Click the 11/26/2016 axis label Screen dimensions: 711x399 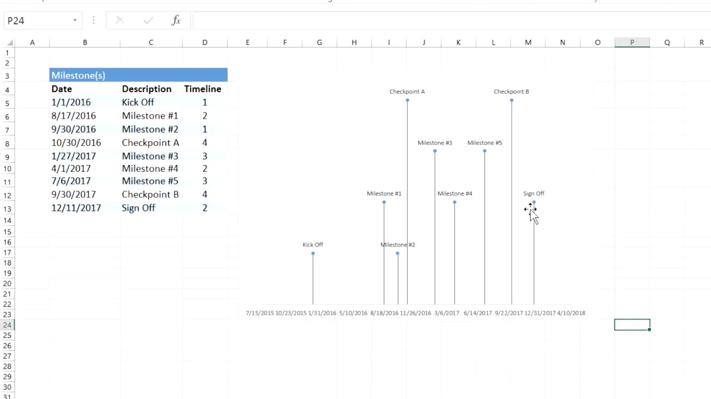(415, 313)
